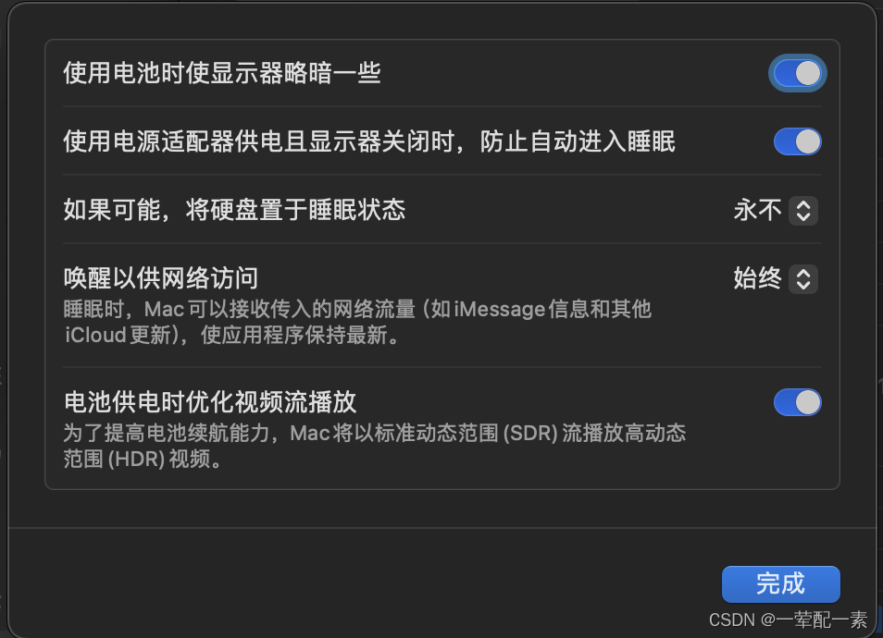Disable 防止自动进入睡眠 switch
Image resolution: width=883 pixels, height=638 pixels.
tap(798, 141)
